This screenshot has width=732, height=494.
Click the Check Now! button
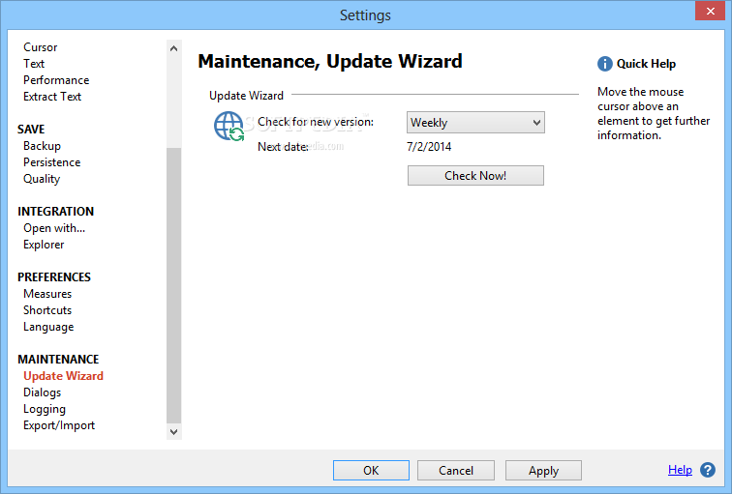point(475,176)
